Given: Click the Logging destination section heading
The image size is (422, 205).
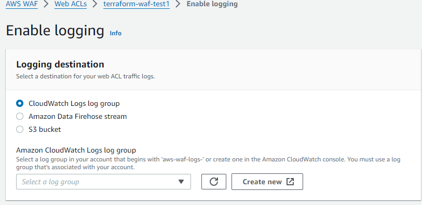Looking at the screenshot, I should point(60,64).
